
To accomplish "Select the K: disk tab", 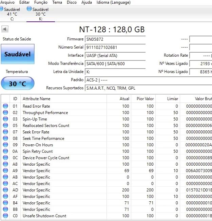I will pos(41,14).
